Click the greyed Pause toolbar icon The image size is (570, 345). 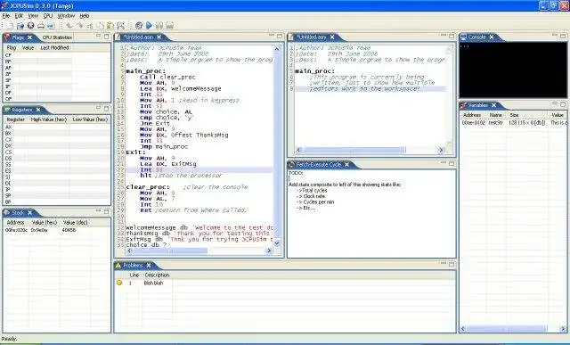click(x=159, y=26)
